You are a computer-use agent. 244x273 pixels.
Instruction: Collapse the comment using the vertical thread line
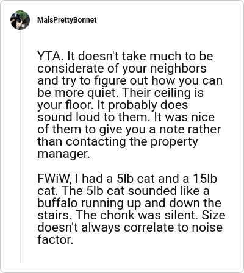(20, 146)
